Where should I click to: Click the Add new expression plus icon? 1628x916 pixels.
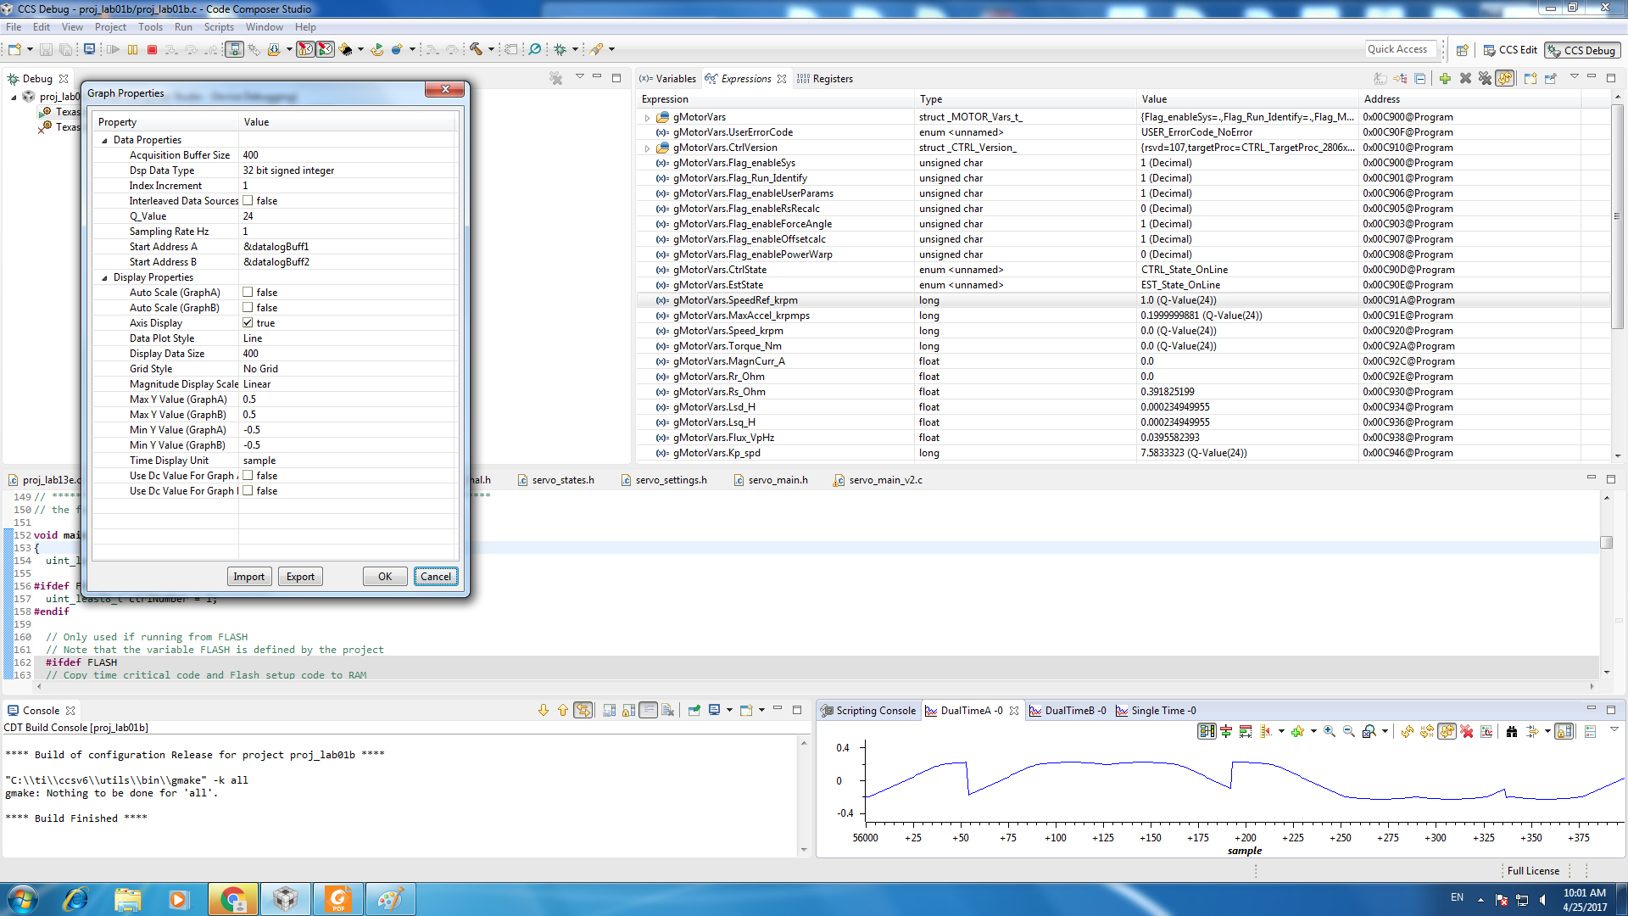(1445, 79)
